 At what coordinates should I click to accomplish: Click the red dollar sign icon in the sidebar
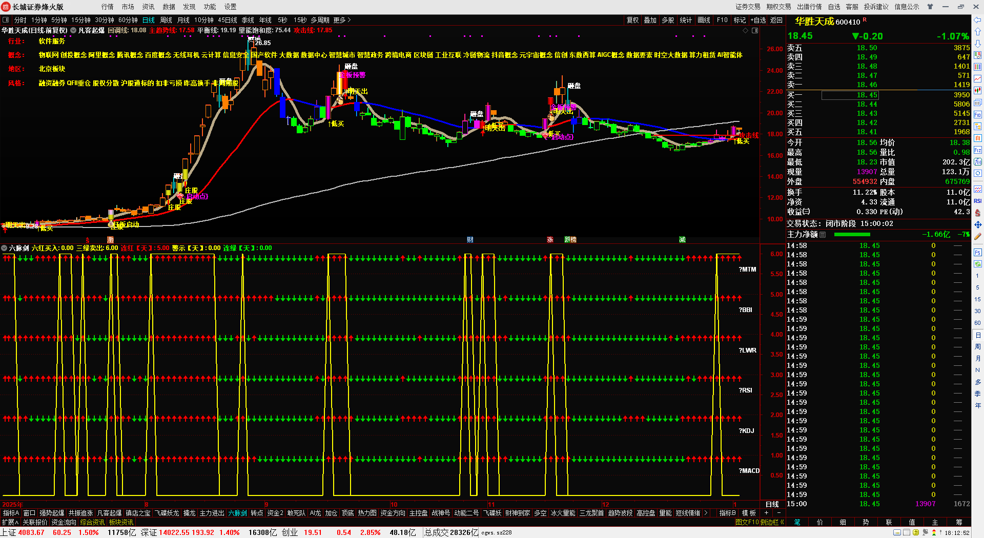978,213
